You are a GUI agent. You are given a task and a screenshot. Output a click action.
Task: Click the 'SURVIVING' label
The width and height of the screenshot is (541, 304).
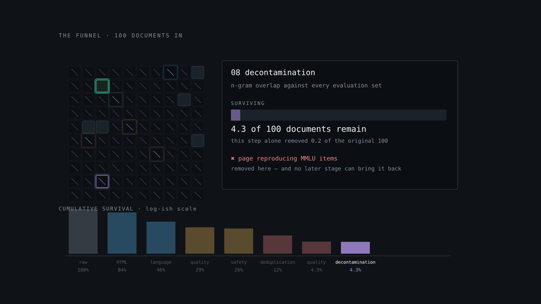click(248, 104)
